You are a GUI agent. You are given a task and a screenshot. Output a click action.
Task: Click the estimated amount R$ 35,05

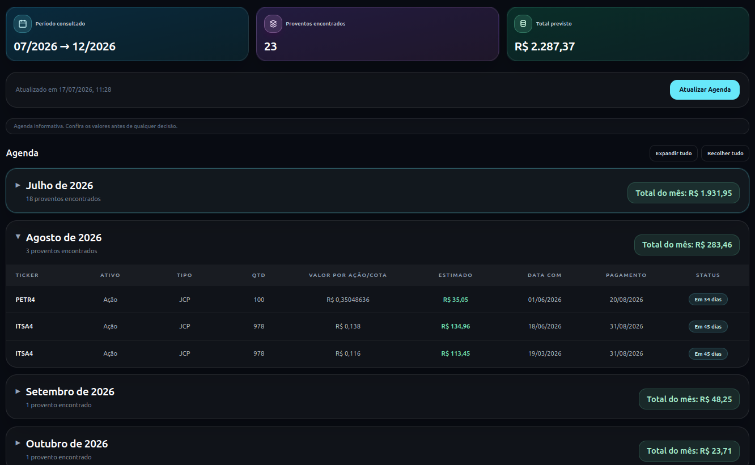pyautogui.click(x=456, y=300)
